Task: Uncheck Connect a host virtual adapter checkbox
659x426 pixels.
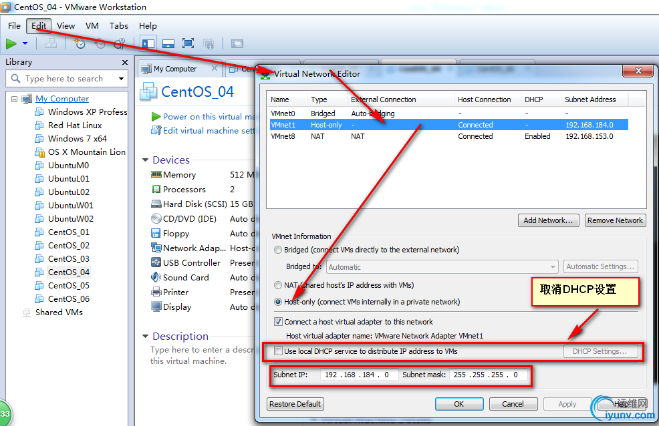Action: click(278, 322)
